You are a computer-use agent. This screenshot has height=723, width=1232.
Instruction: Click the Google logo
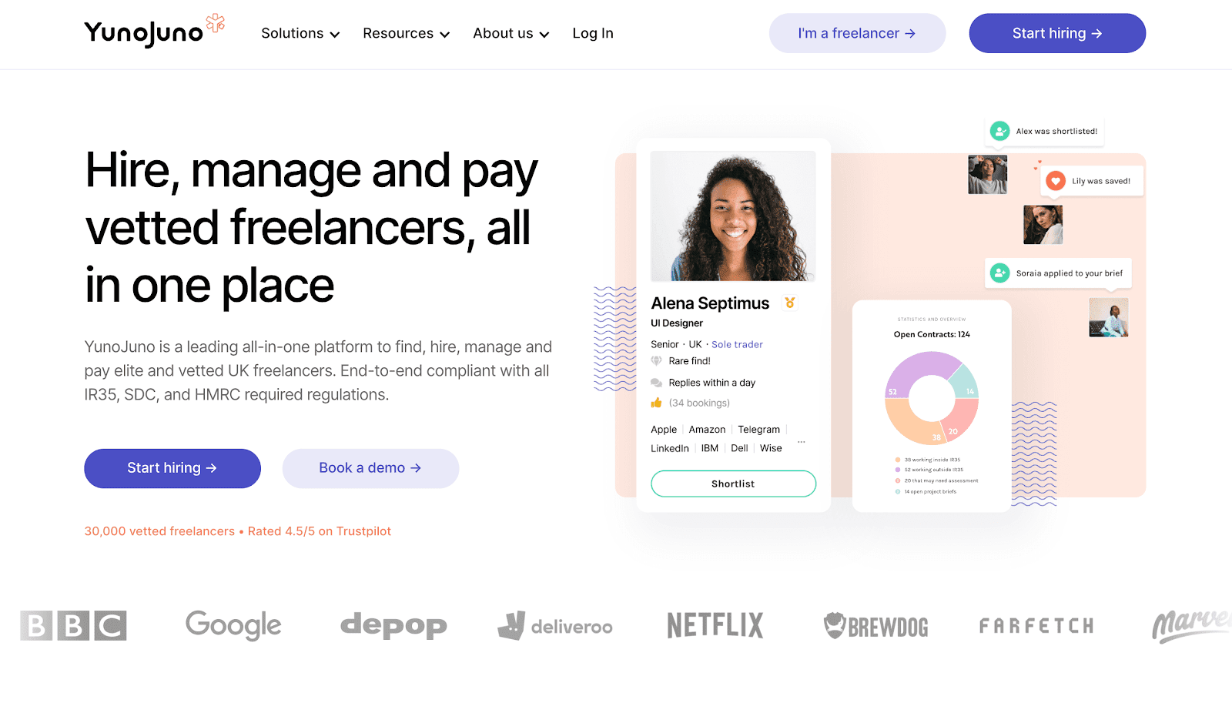233,625
